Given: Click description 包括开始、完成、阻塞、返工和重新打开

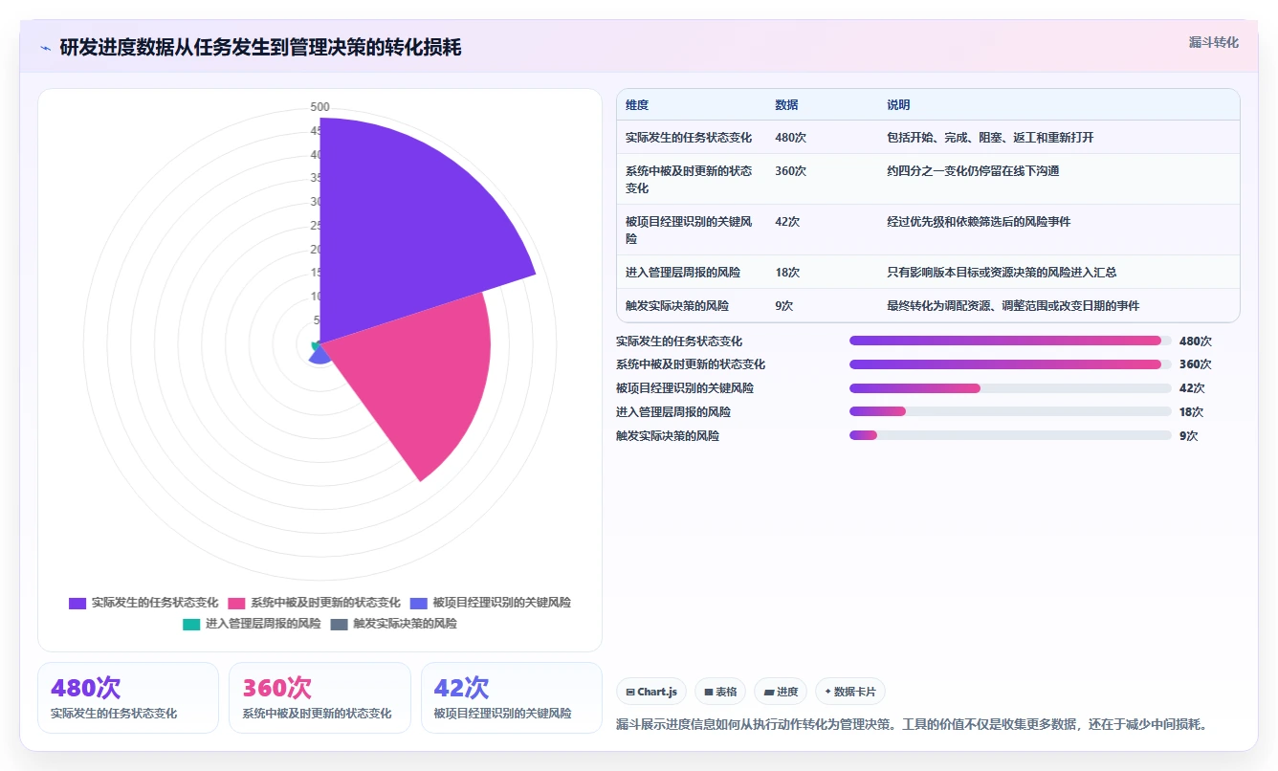Looking at the screenshot, I should 990,138.
